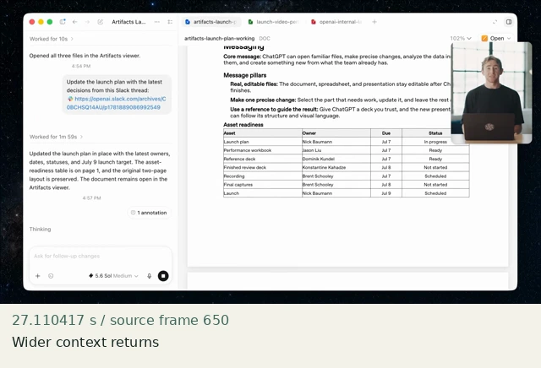This screenshot has width=541, height=368.
Task: Select the Konstantine Kahadze owner cell
Action: 336,167
